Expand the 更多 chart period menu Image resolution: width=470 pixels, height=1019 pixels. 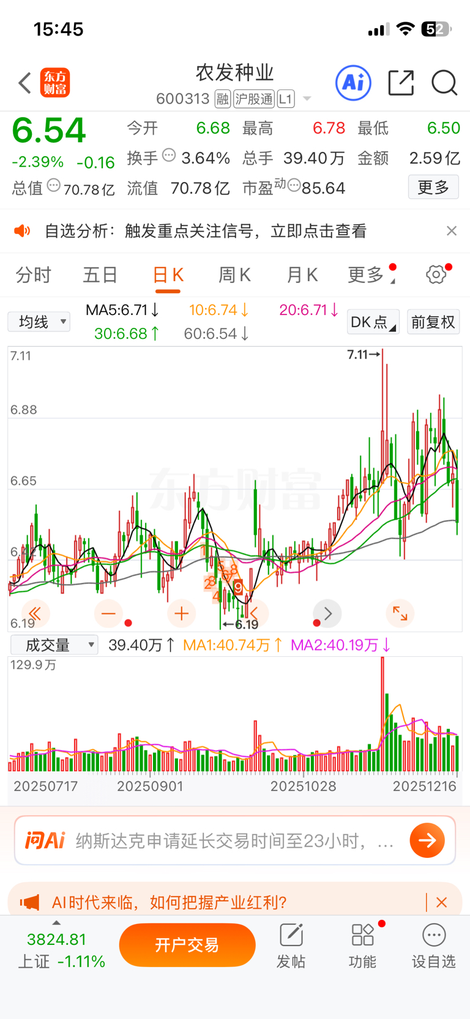point(371,275)
